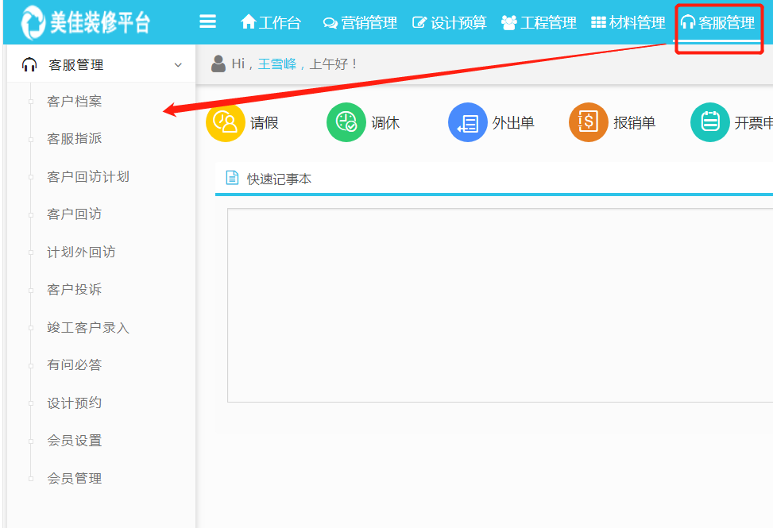Click the headset icon beside 客服管理 sidebar header

pyautogui.click(x=29, y=64)
